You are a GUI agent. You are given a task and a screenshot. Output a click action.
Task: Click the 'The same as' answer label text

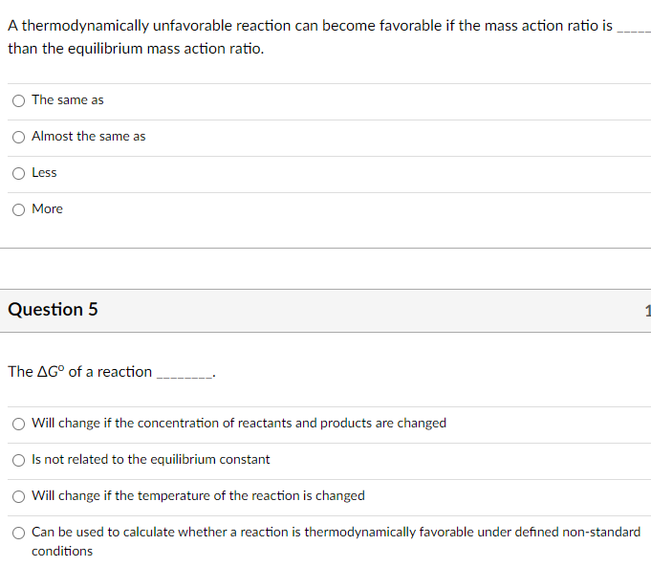[68, 100]
